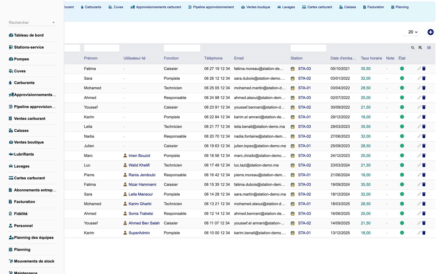Click the Prénom filter input field

(102, 48)
